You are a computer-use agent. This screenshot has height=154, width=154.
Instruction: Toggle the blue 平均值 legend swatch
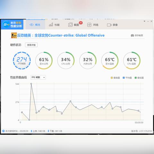(x=124, y=78)
